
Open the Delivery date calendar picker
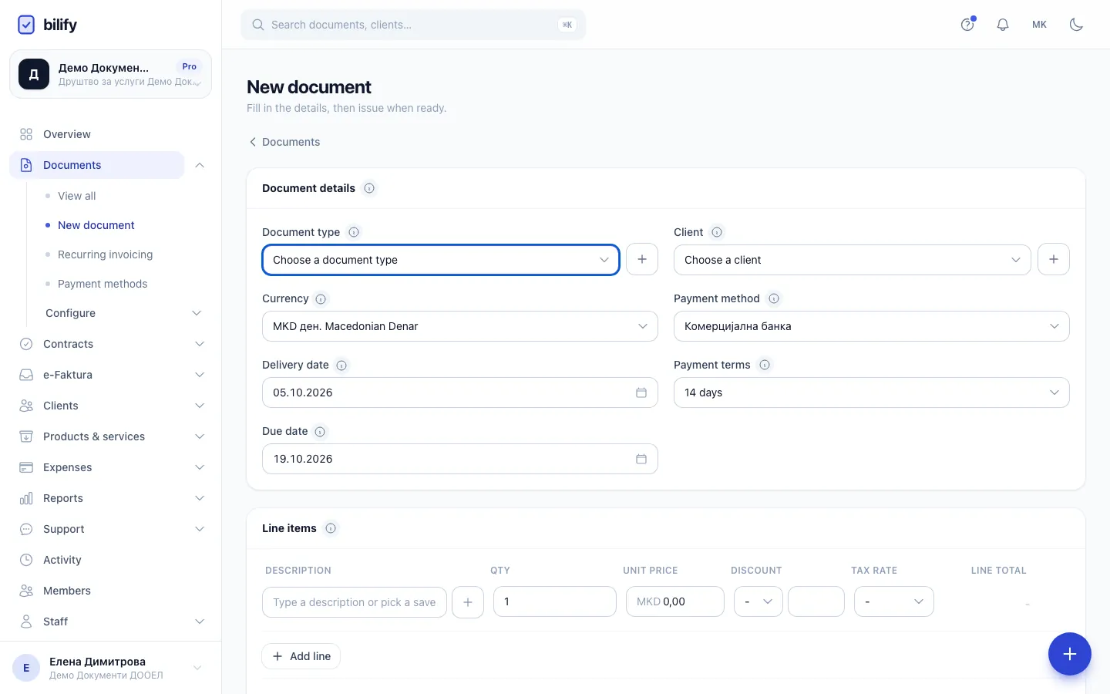[x=641, y=392]
